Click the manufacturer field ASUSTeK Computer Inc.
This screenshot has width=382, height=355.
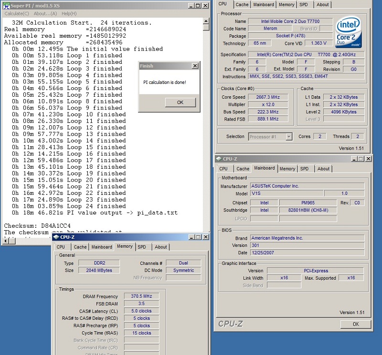point(307,186)
